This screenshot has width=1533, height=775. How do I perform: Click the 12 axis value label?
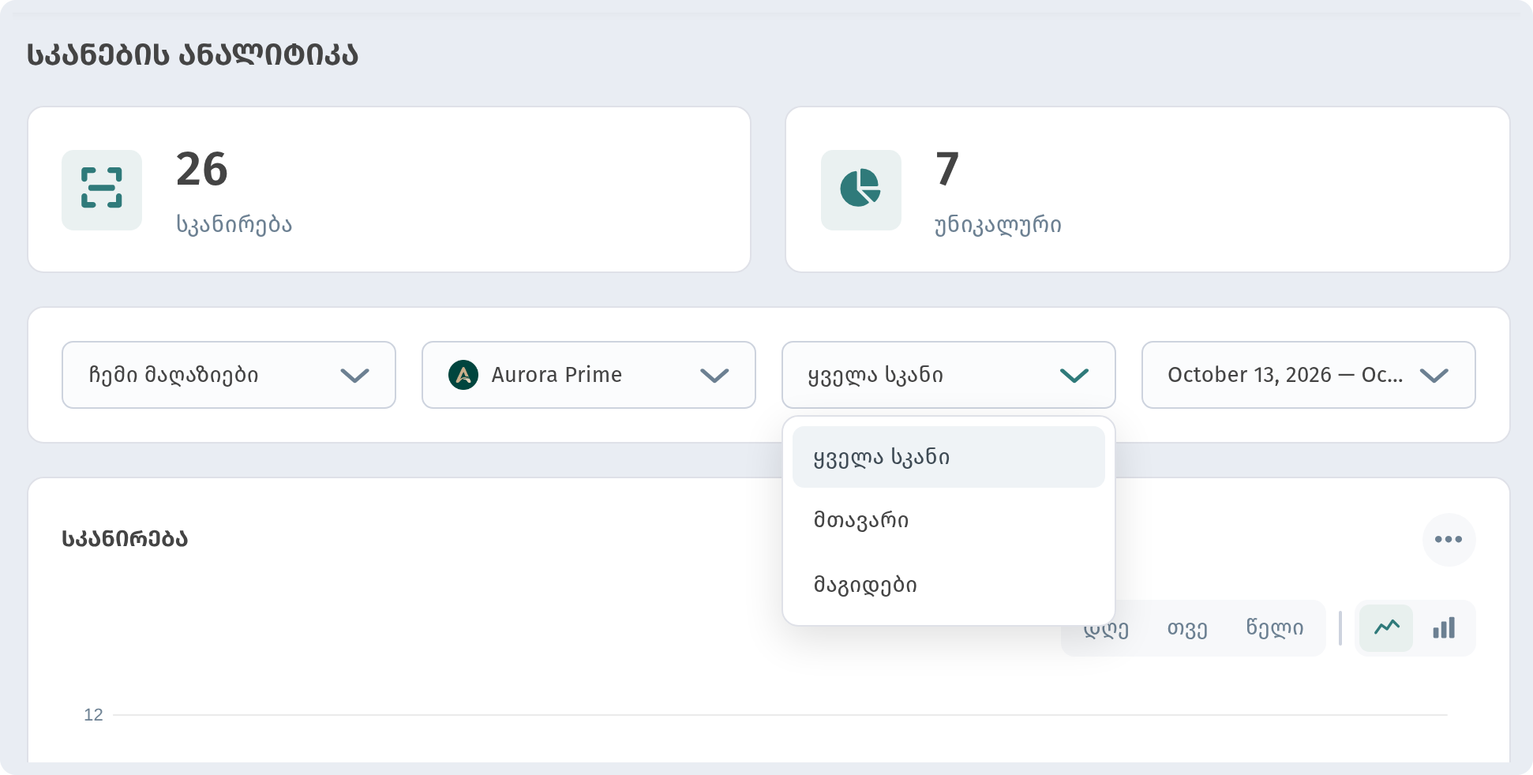93,715
